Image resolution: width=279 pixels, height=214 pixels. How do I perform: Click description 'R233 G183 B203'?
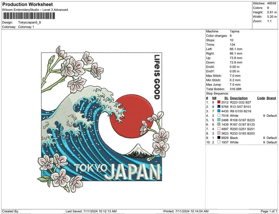242,133
